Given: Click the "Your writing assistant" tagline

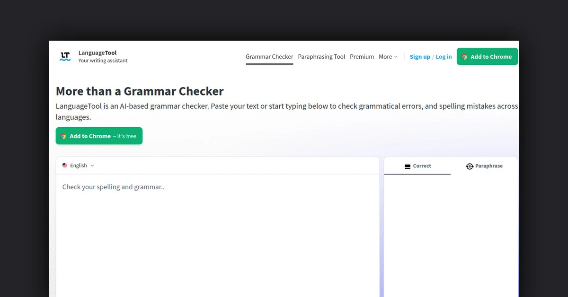Looking at the screenshot, I should (x=103, y=61).
